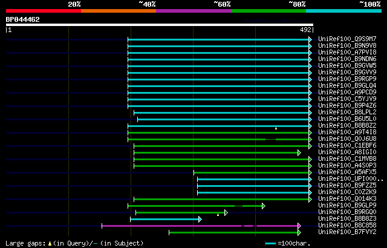Click the cyan 100char scale bar legend
Viewport: 387px width, 248px height.
270,244
